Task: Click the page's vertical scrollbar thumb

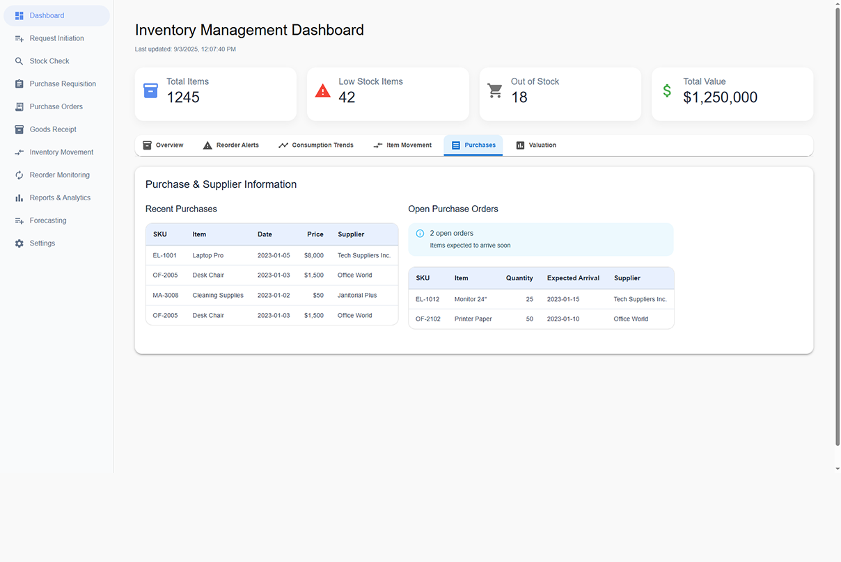Action: coord(838,226)
